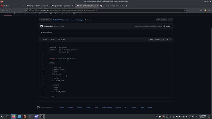Open StjepanBM1 commit author link
212x119 pixels.
(49, 26)
